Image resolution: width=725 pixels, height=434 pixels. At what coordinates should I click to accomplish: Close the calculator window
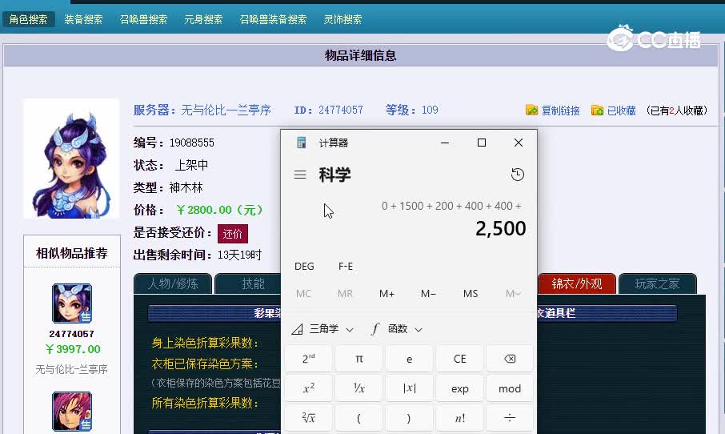(x=519, y=143)
